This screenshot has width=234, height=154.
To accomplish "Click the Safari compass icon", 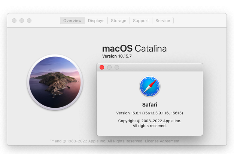I will point(150,86).
